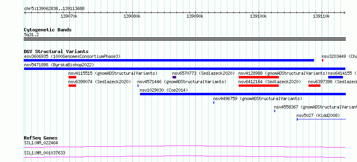
Task: Click the 139080k ruler label
Action: click(x=132, y=16)
